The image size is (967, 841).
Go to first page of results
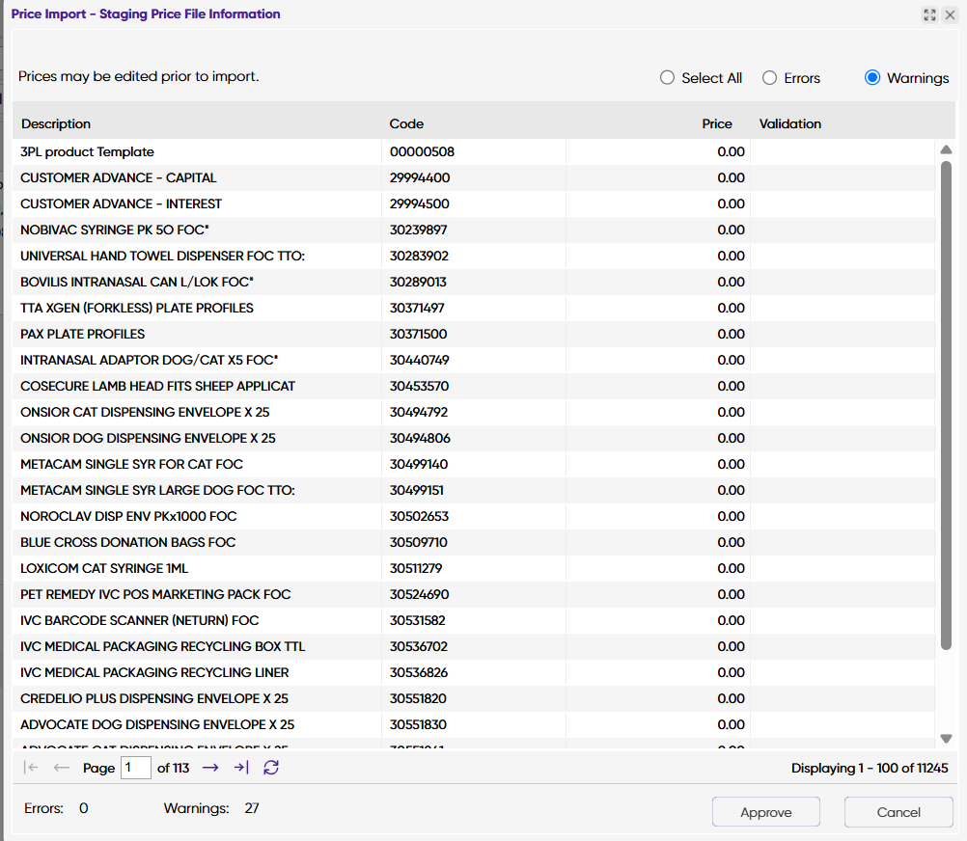coord(31,768)
